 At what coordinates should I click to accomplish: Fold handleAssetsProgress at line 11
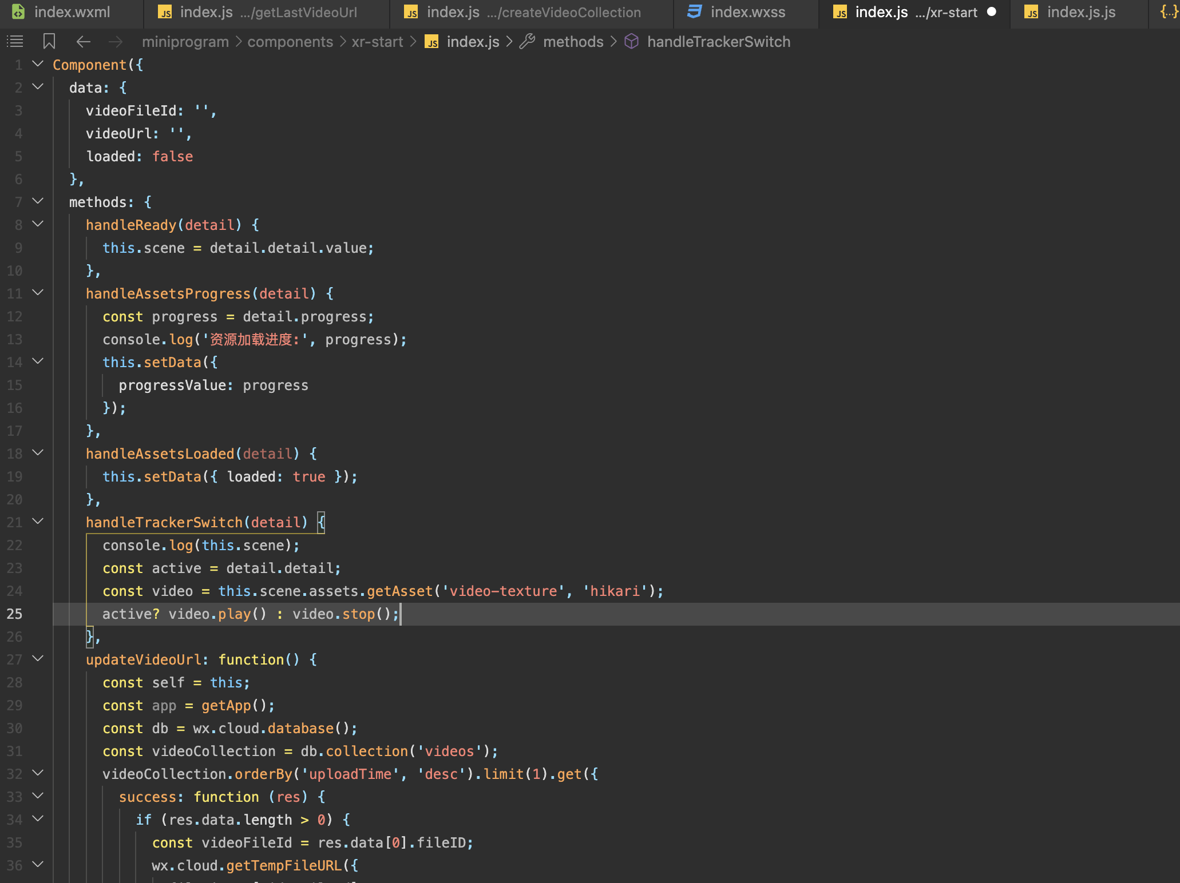click(38, 293)
